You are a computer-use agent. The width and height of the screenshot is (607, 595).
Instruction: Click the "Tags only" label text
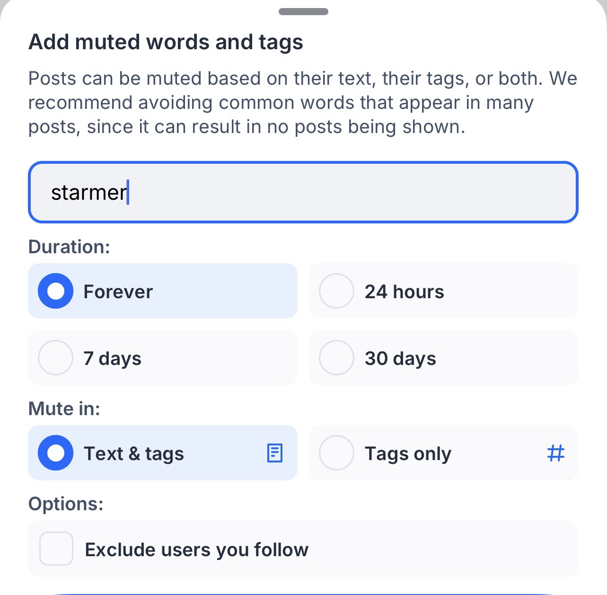click(x=408, y=453)
